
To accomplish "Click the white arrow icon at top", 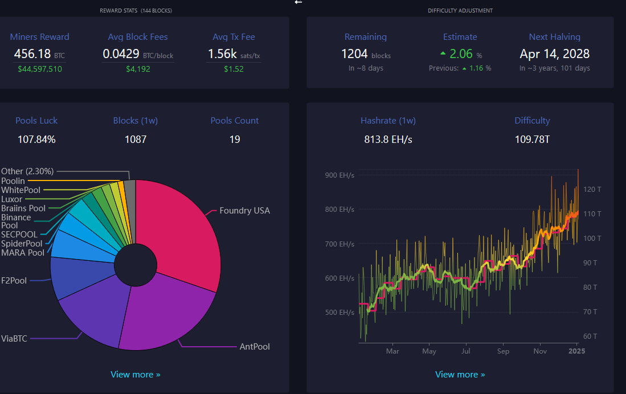I will point(298,2).
